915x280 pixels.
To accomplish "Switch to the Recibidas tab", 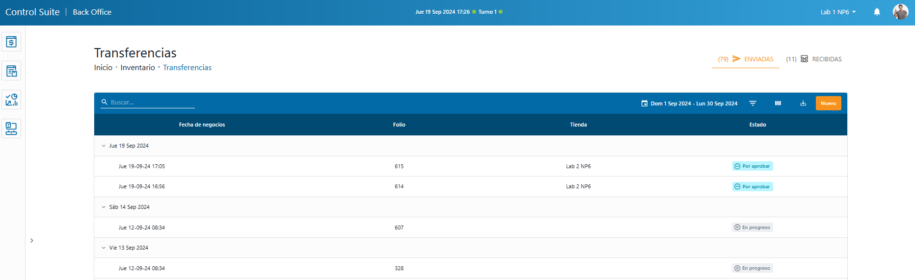I will [814, 59].
